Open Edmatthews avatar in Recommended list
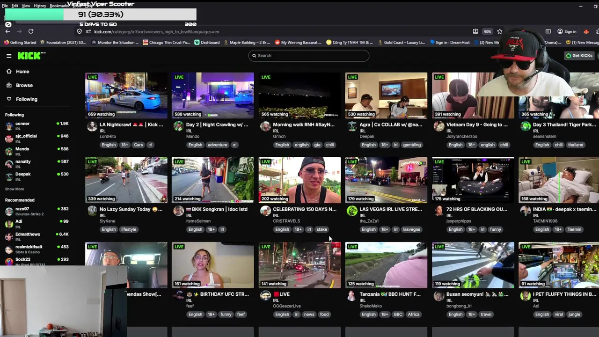 (x=9, y=236)
